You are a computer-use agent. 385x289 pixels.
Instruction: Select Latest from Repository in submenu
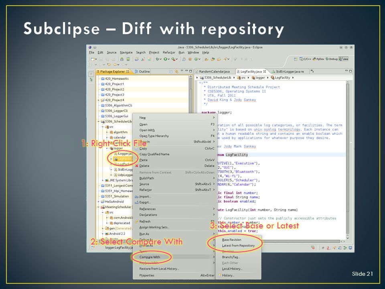click(x=238, y=246)
